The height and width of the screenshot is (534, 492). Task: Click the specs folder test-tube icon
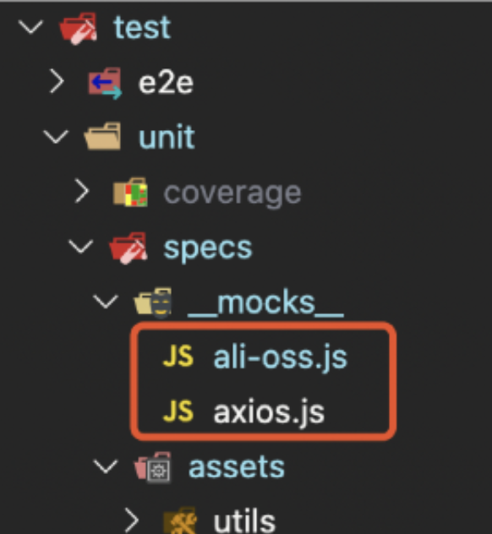click(128, 248)
